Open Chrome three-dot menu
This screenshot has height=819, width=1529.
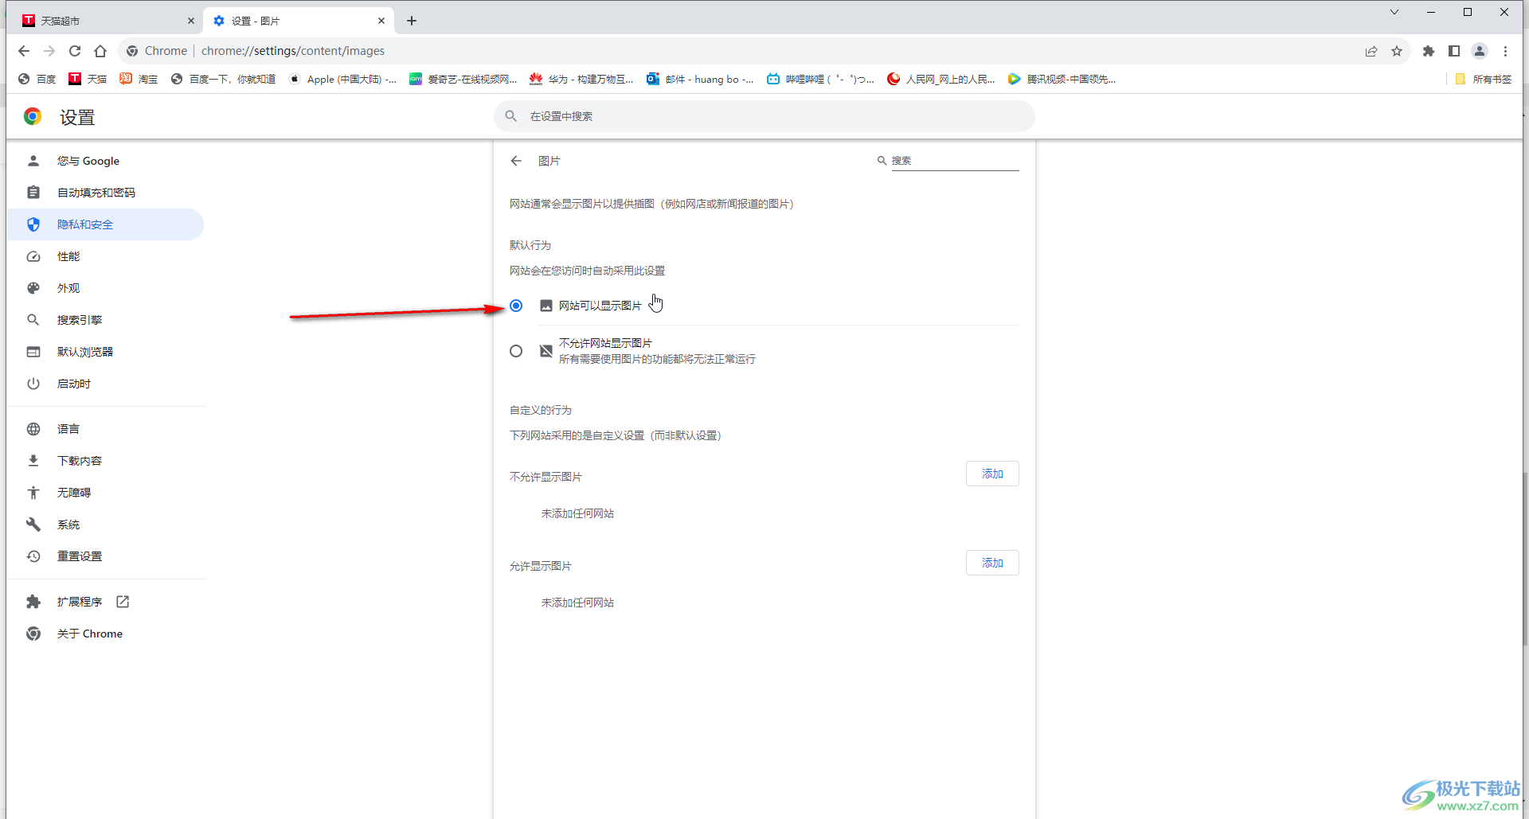pyautogui.click(x=1505, y=51)
